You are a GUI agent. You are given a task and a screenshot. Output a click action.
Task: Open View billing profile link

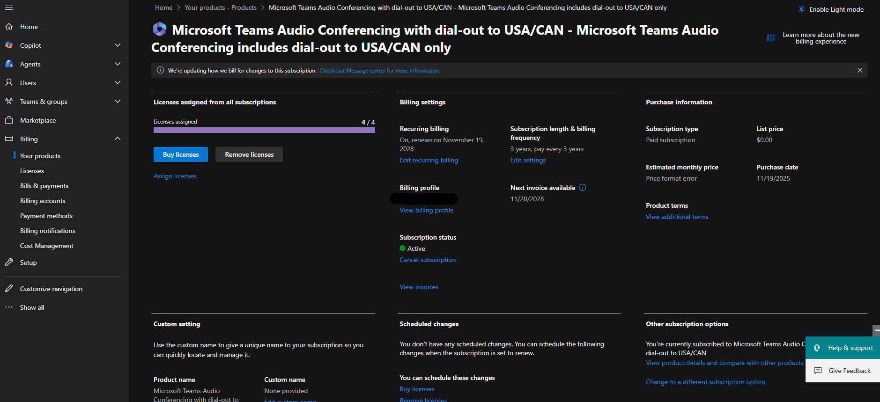pyautogui.click(x=427, y=210)
